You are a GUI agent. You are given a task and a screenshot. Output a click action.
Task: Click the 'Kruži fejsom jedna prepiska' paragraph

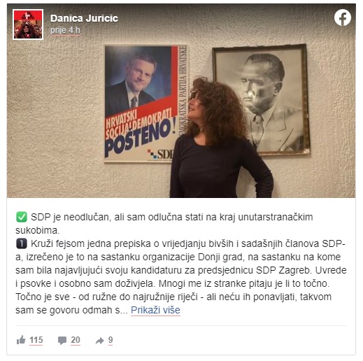point(181,276)
